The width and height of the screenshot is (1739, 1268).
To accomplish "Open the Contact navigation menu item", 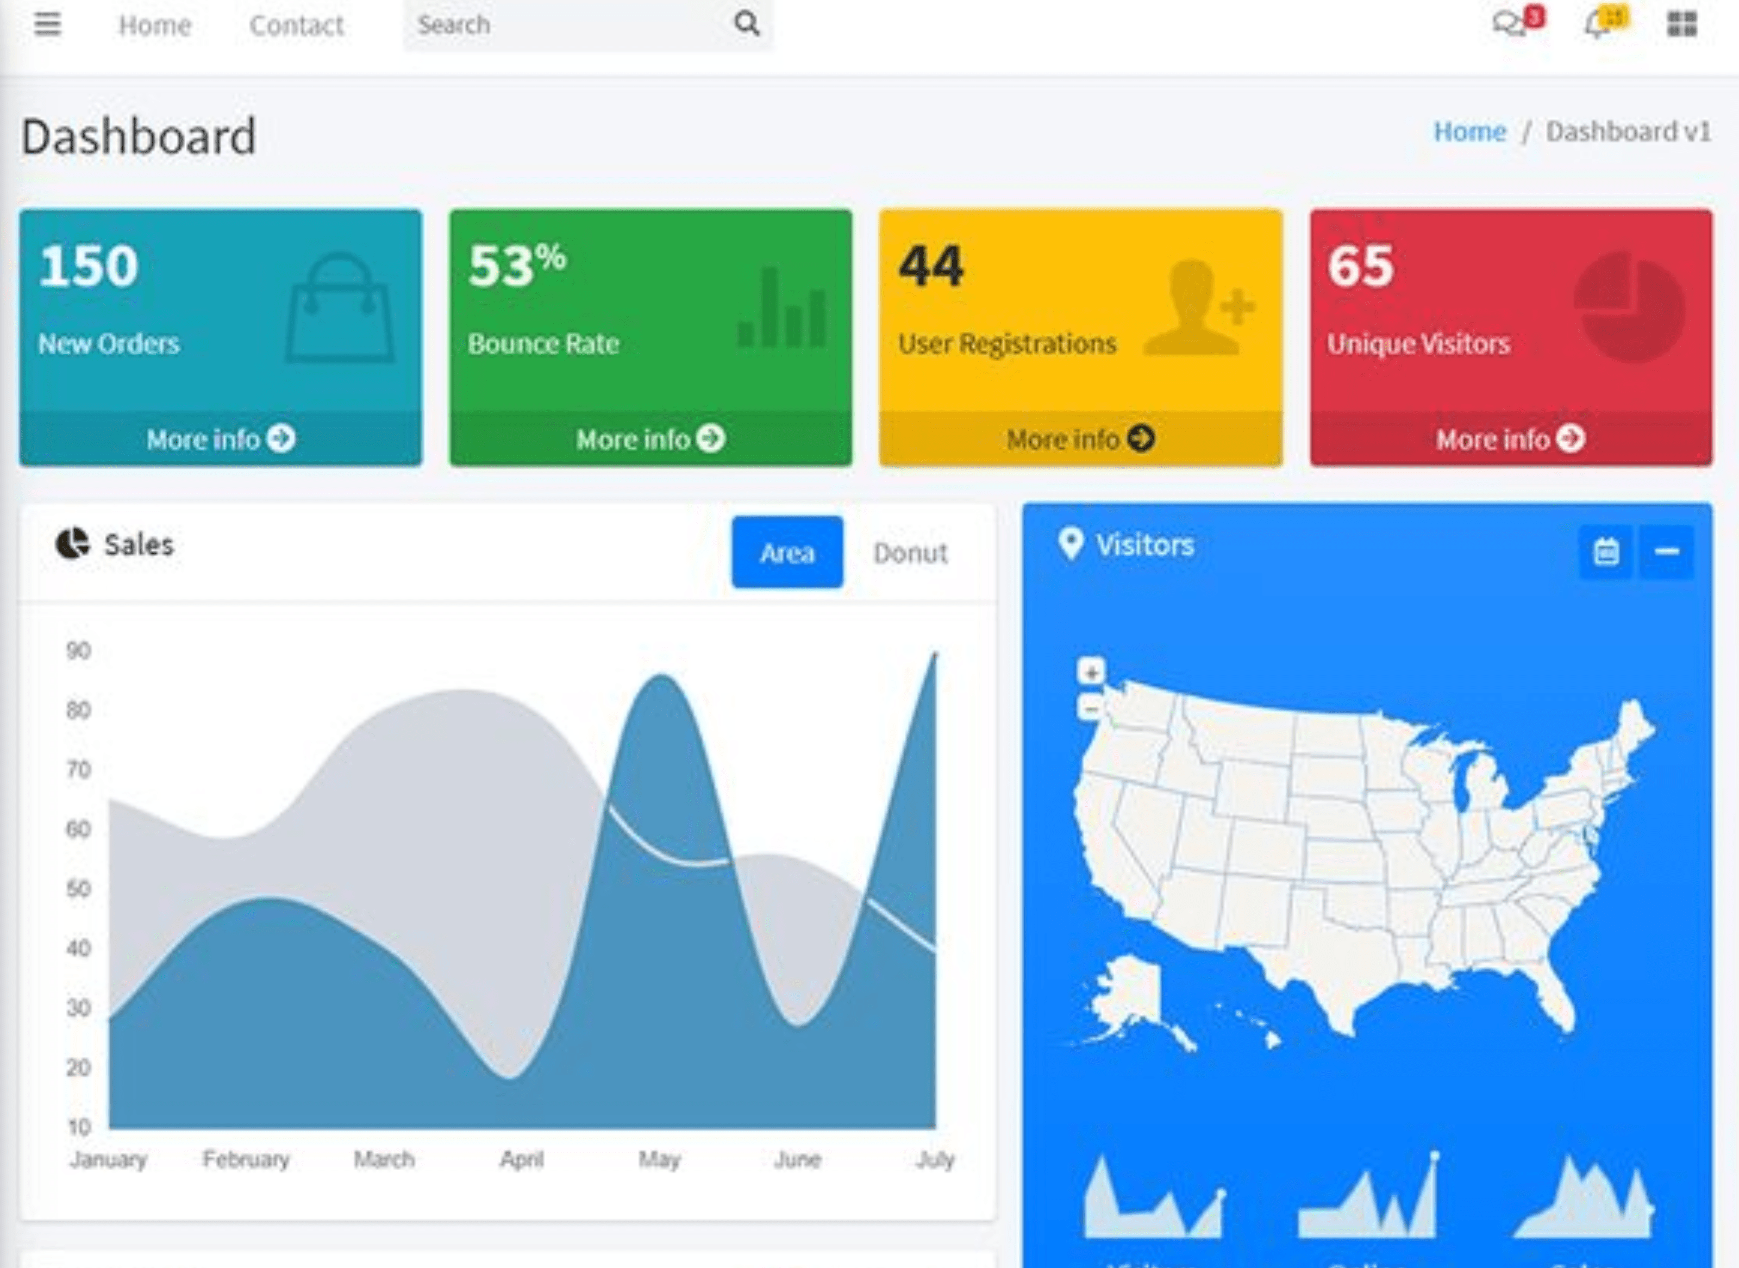I will pyautogui.click(x=296, y=26).
